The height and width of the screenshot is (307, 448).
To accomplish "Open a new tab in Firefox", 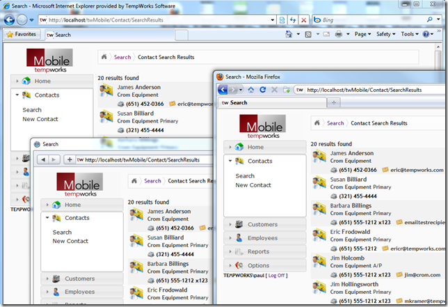I will pos(334,103).
